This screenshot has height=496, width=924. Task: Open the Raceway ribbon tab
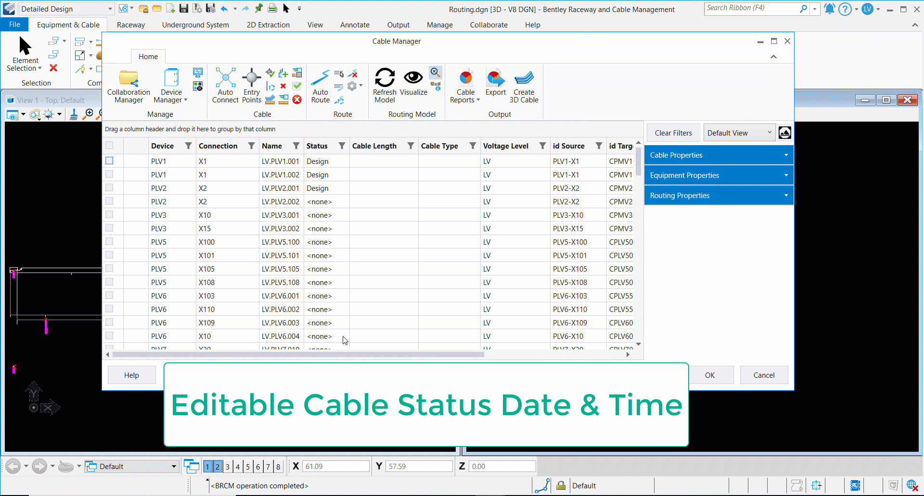point(130,25)
